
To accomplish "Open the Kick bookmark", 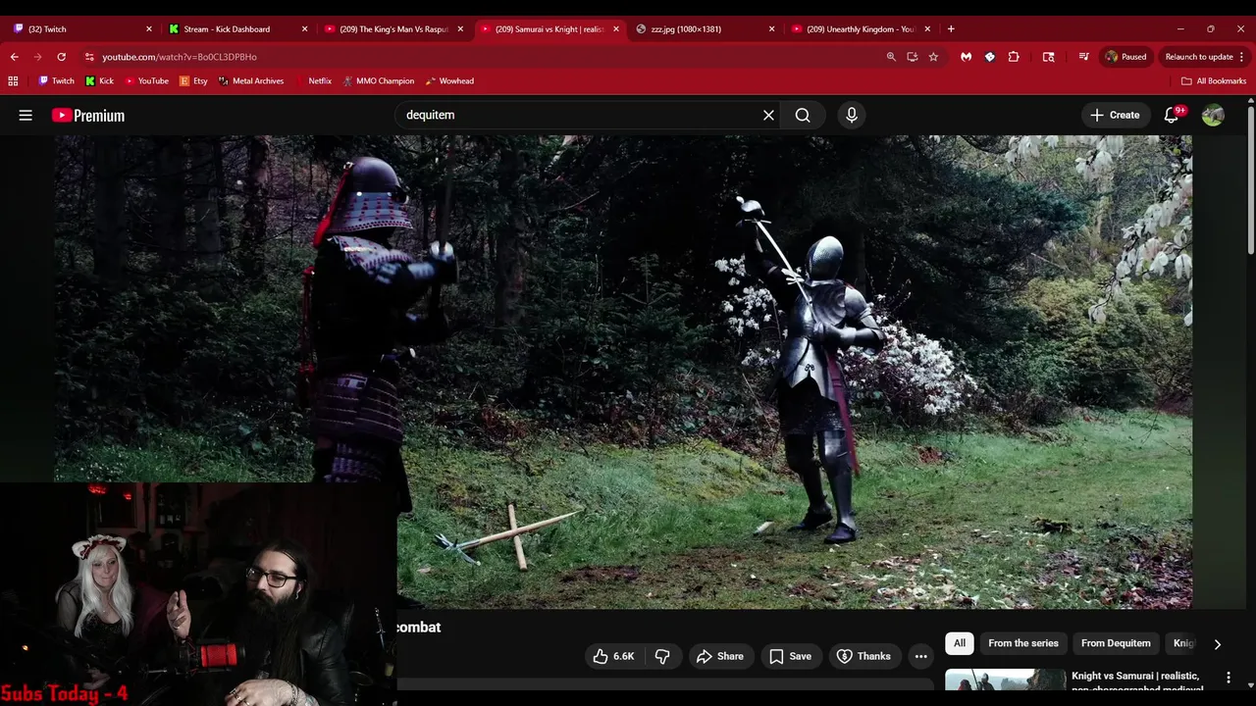I will click(99, 81).
